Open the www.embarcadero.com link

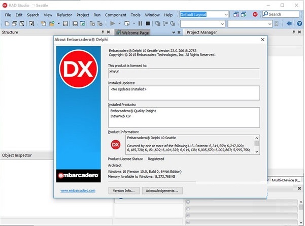coord(78,190)
